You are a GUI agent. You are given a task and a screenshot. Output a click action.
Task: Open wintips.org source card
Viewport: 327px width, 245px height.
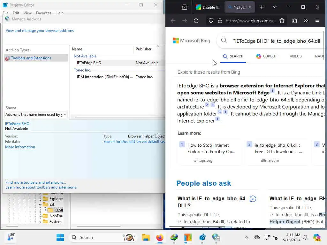[x=209, y=152]
